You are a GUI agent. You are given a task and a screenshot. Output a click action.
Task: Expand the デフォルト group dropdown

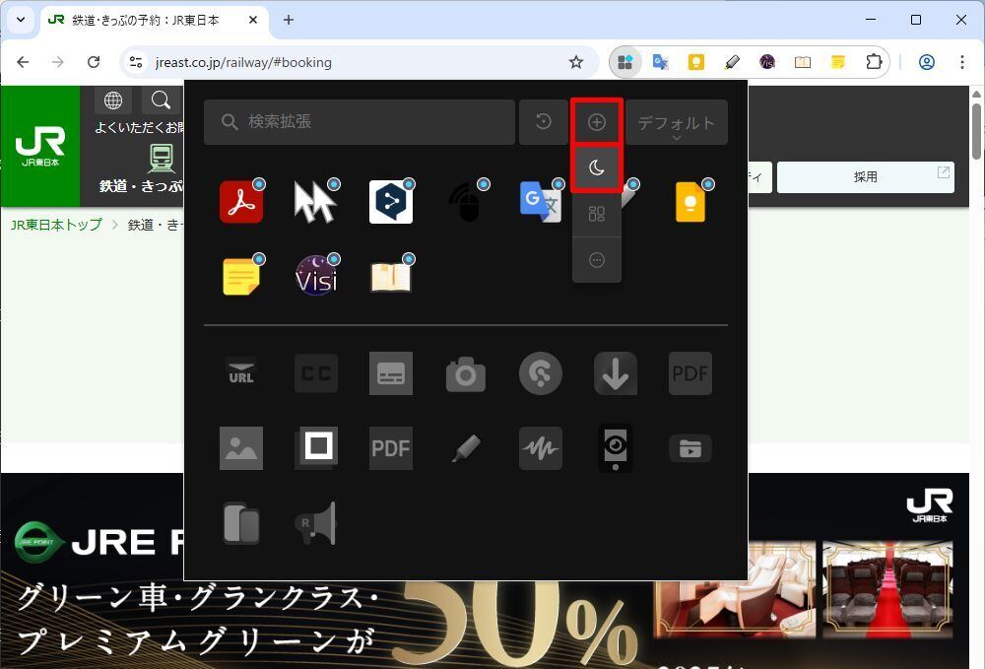click(x=677, y=122)
